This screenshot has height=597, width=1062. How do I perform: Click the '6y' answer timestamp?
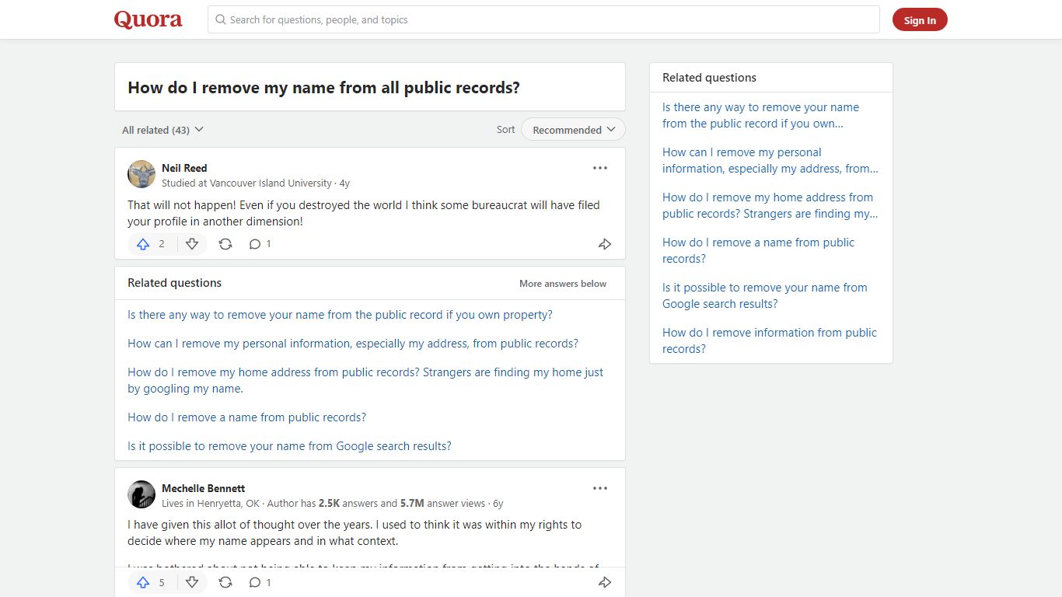click(498, 504)
